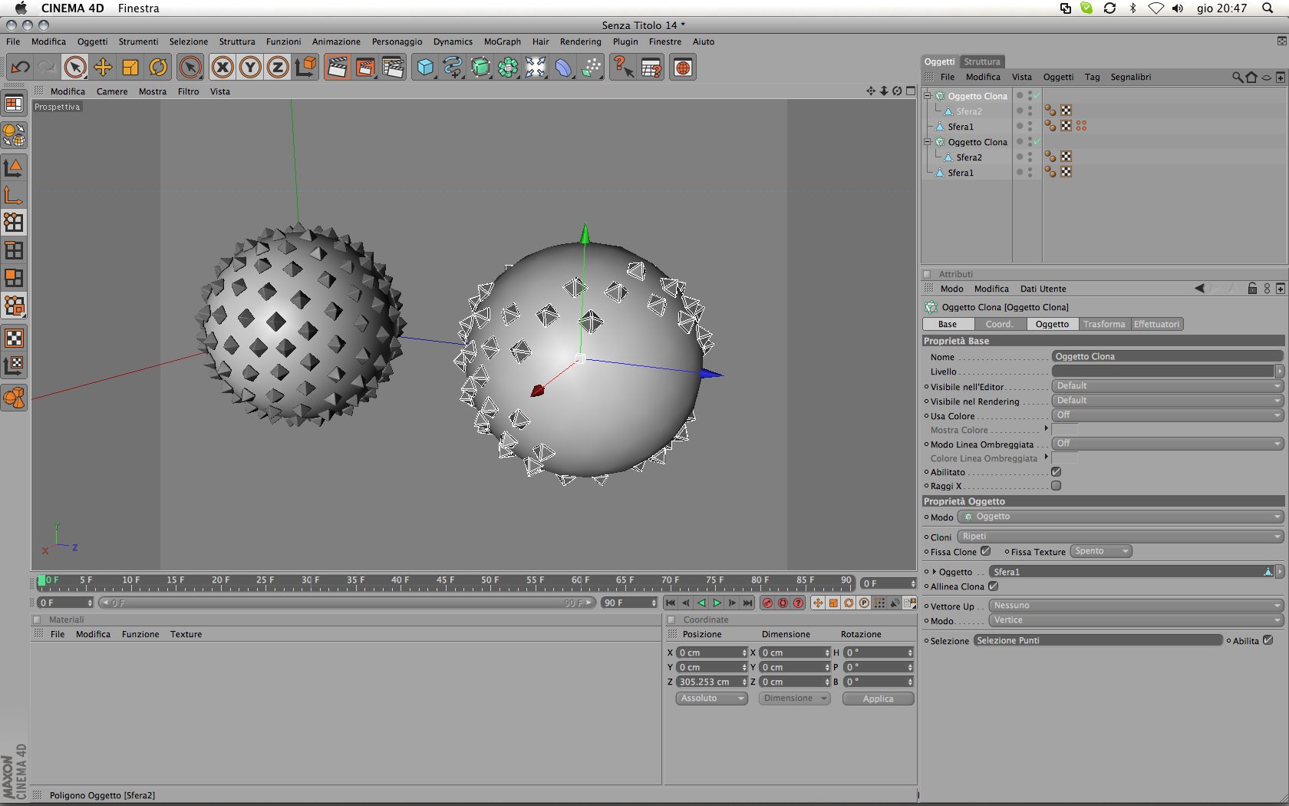Open the Cloni dropdown
Viewport: 1289px width, 806px height.
point(1120,537)
